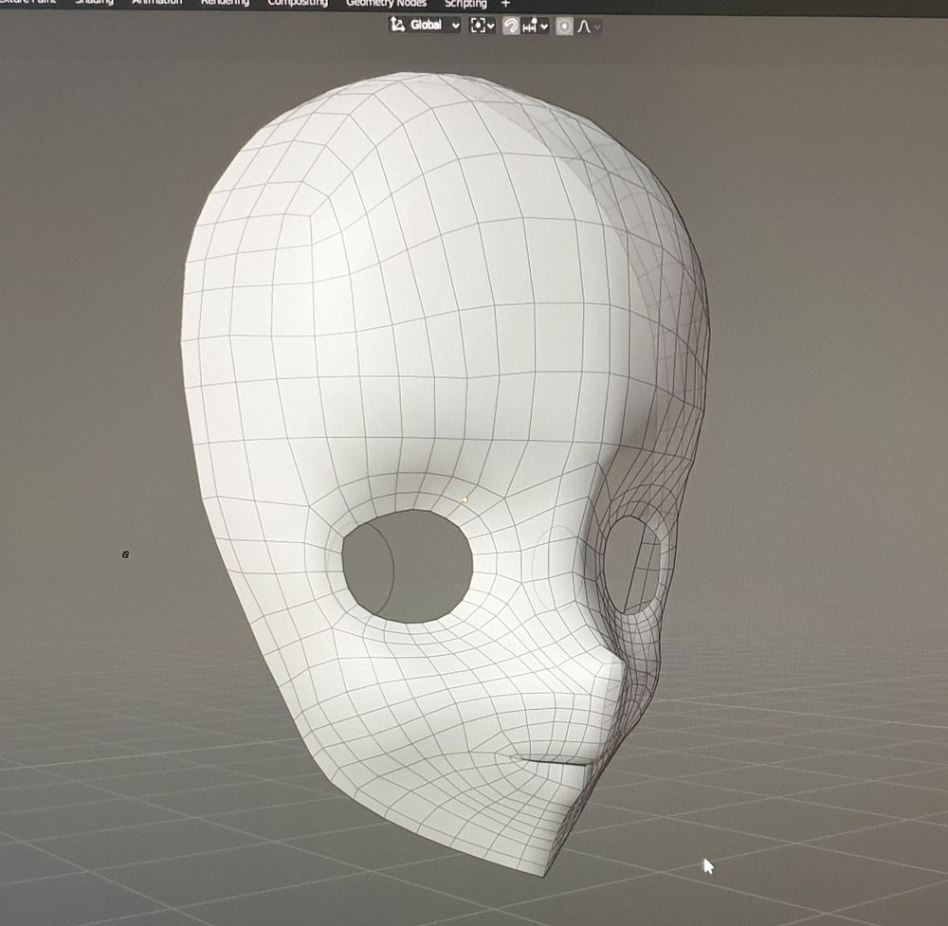The width and height of the screenshot is (948, 926).
Task: Select the small object left of the head
Action: [x=125, y=554]
